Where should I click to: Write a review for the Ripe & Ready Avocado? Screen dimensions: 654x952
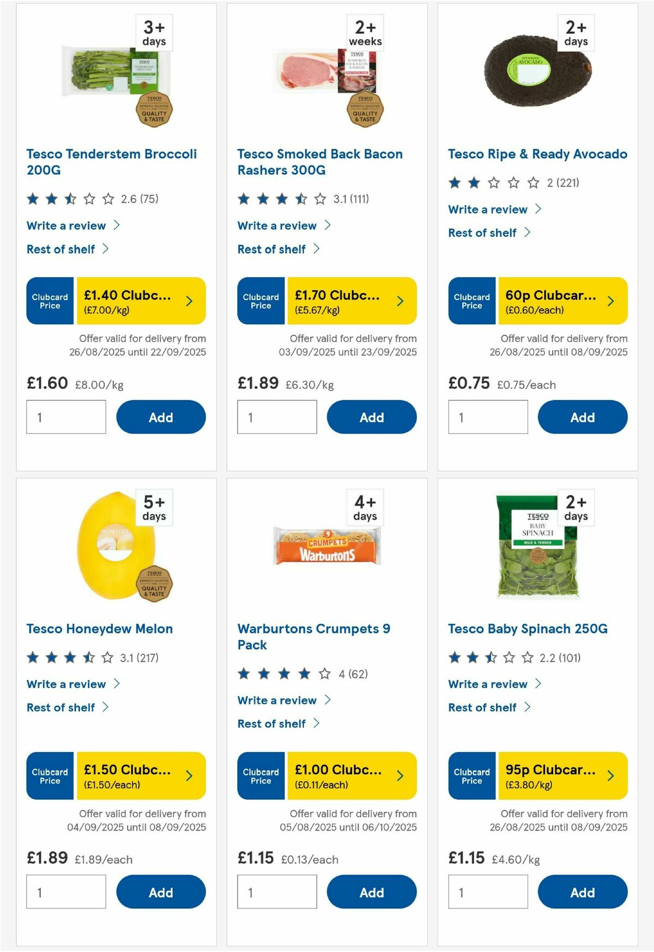[492, 209]
